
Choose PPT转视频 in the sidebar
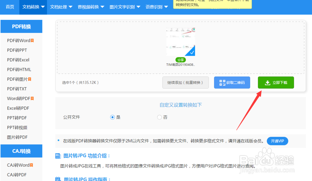17,127
